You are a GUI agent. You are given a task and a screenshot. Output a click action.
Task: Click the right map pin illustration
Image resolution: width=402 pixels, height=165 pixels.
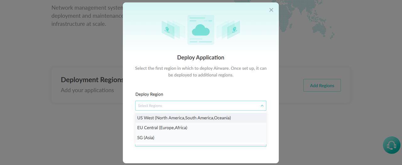tap(234, 30)
